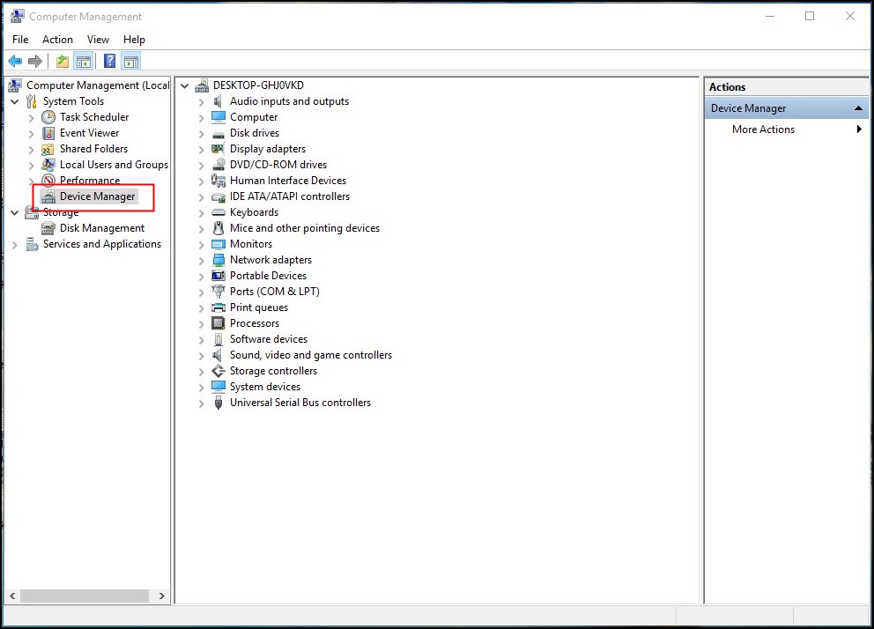Toggle Show/Hide Action Pane toolbar icon
Image resolution: width=874 pixels, height=629 pixels.
(x=131, y=62)
